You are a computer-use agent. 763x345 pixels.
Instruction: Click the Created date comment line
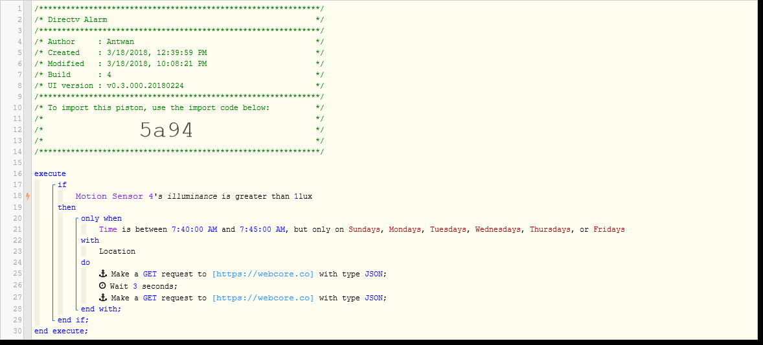click(x=179, y=52)
